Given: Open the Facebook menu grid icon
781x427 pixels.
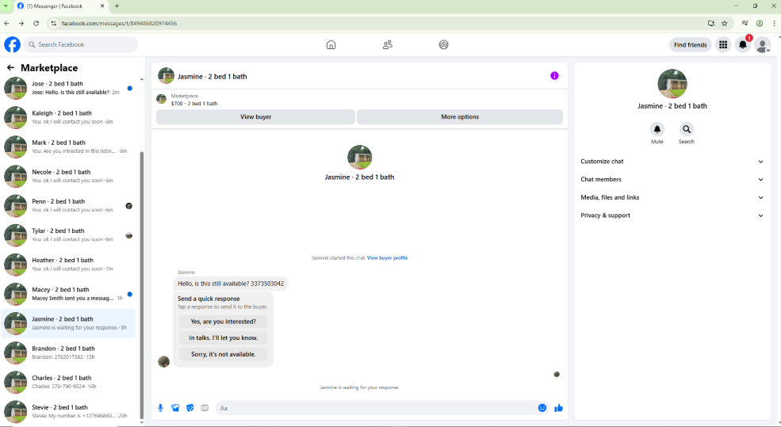Looking at the screenshot, I should coord(723,45).
